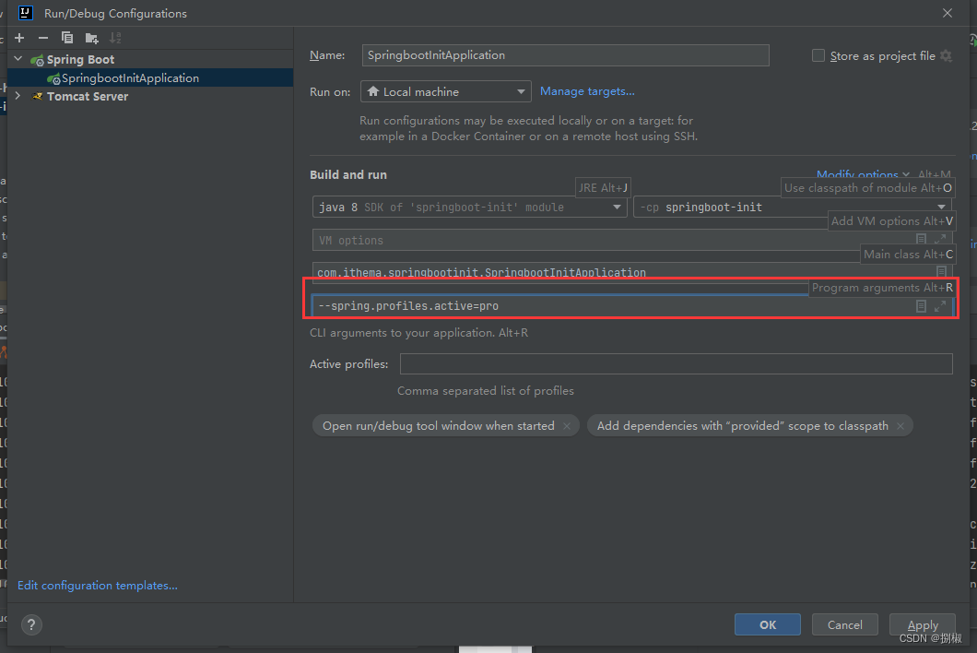
Task: Remove 'Add dependencies with provided scope' option
Action: pyautogui.click(x=900, y=426)
